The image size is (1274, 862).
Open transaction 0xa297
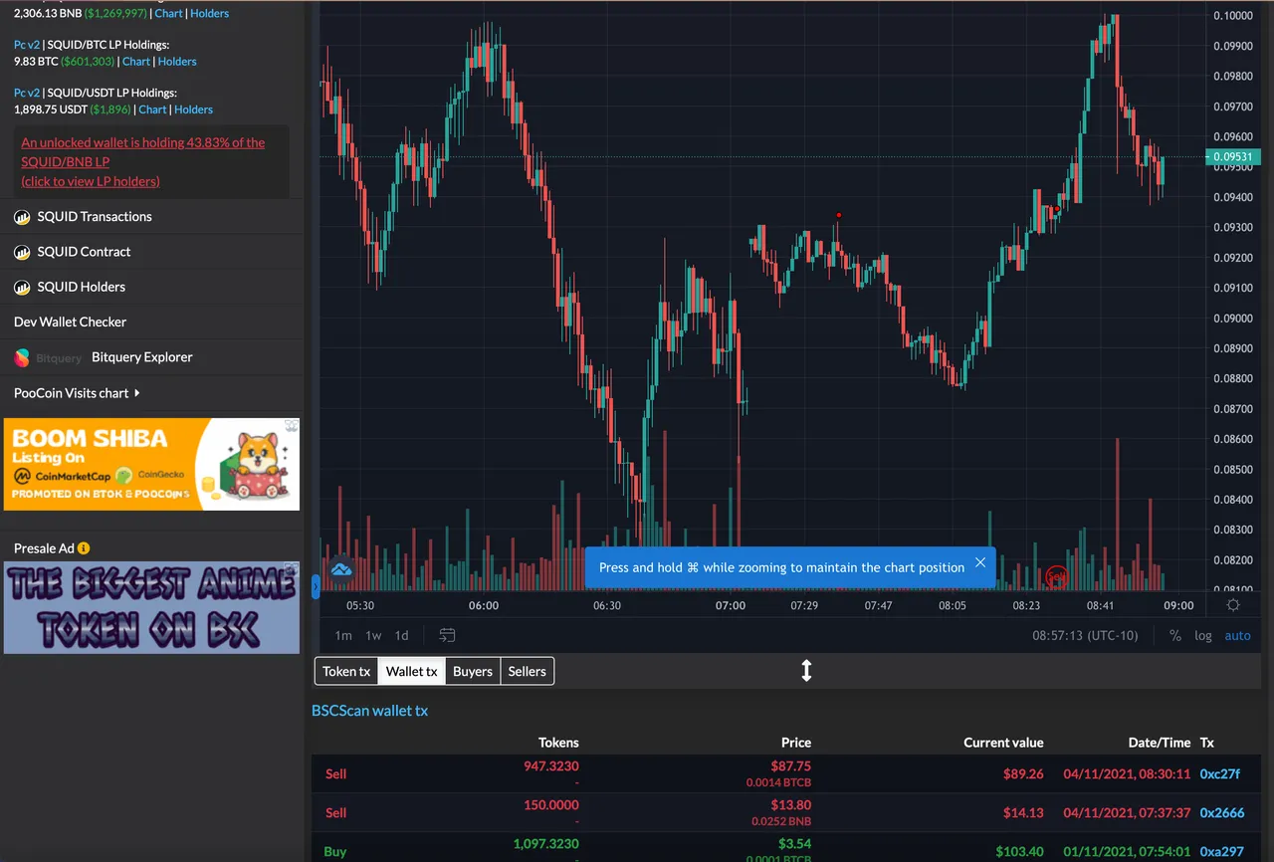tap(1222, 852)
